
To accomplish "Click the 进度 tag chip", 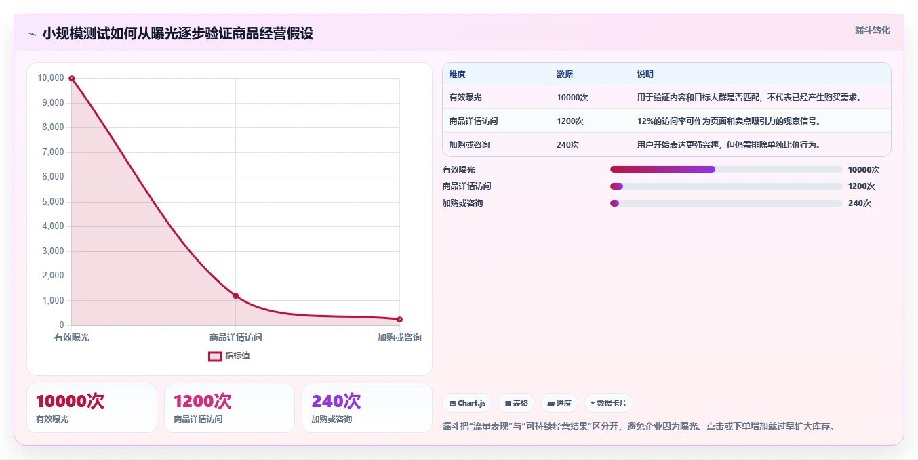I will (559, 403).
